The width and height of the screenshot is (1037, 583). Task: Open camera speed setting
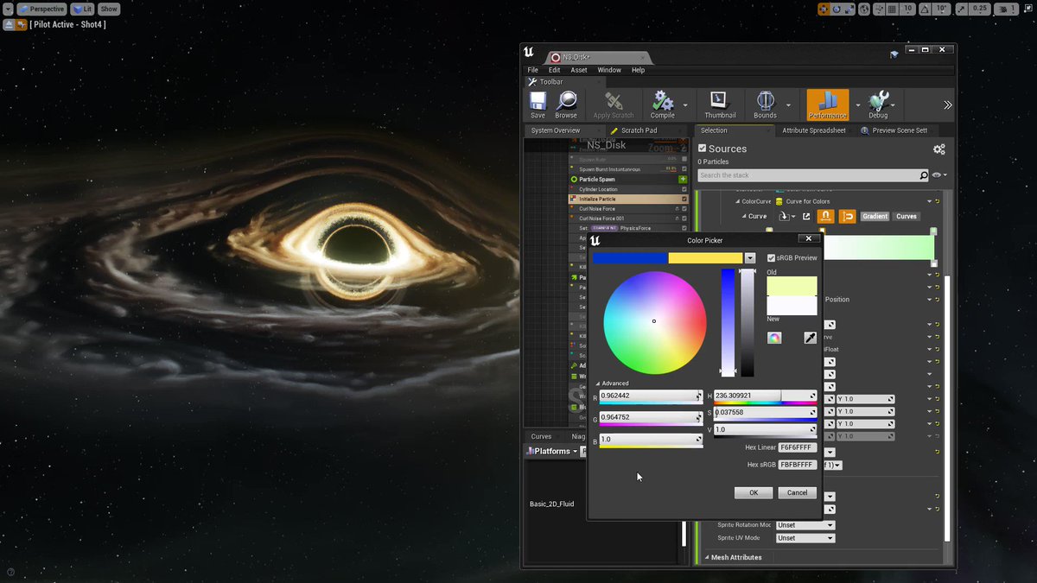pos(1007,9)
